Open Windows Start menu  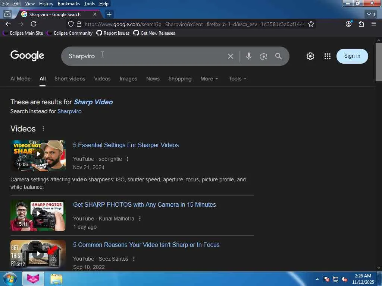click(x=10, y=279)
